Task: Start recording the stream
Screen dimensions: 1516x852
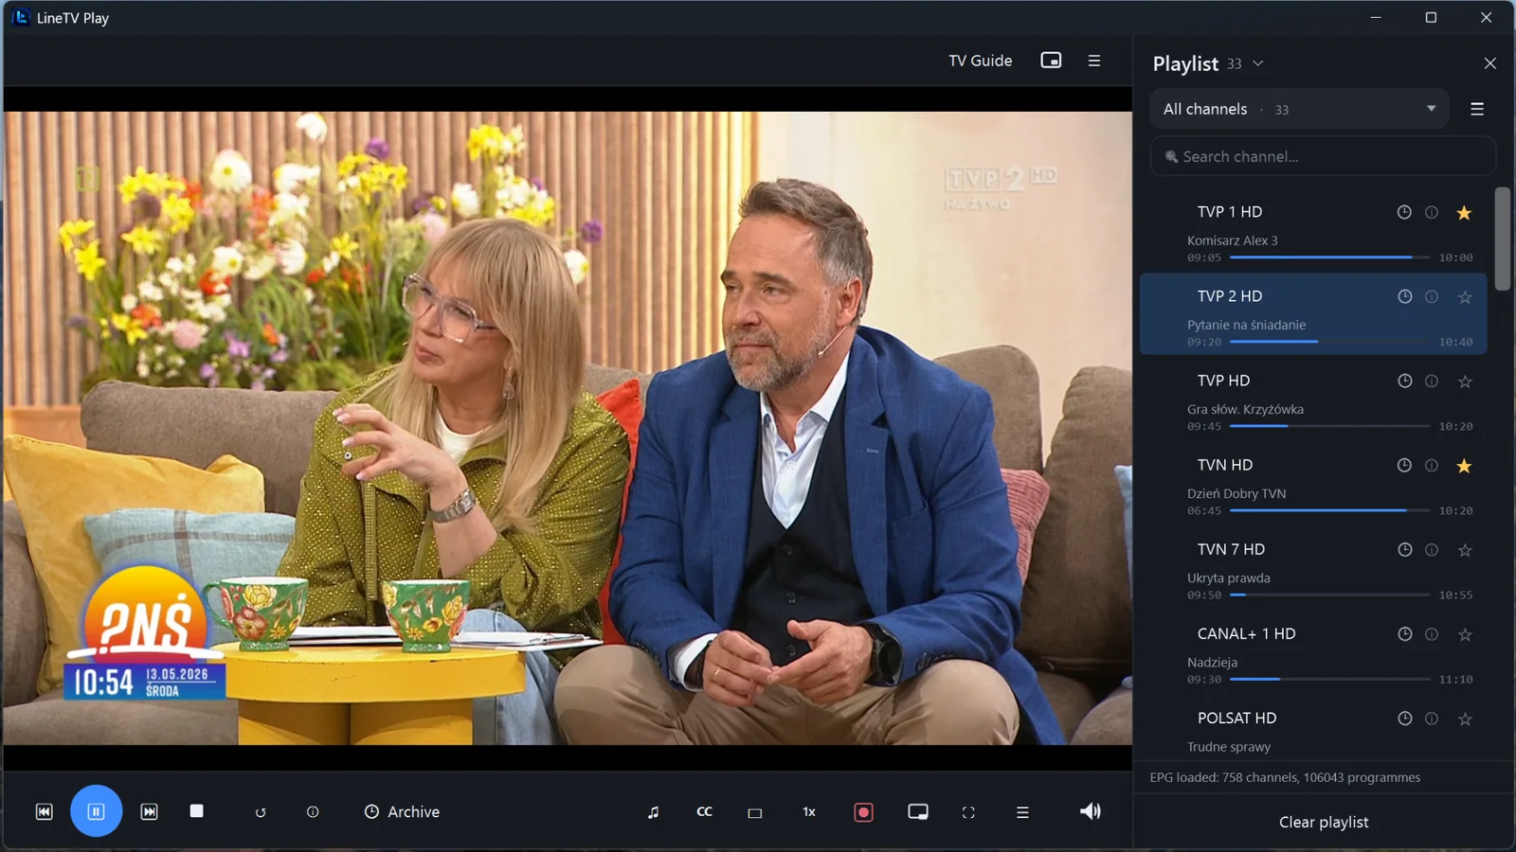Action: pyautogui.click(x=863, y=812)
